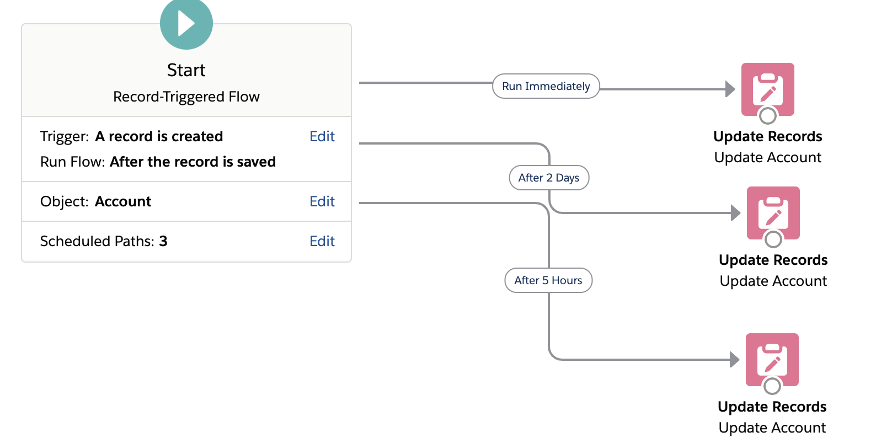Viewport: 876px width, 448px height.
Task: Select the After 2 Days path label
Action: point(548,178)
